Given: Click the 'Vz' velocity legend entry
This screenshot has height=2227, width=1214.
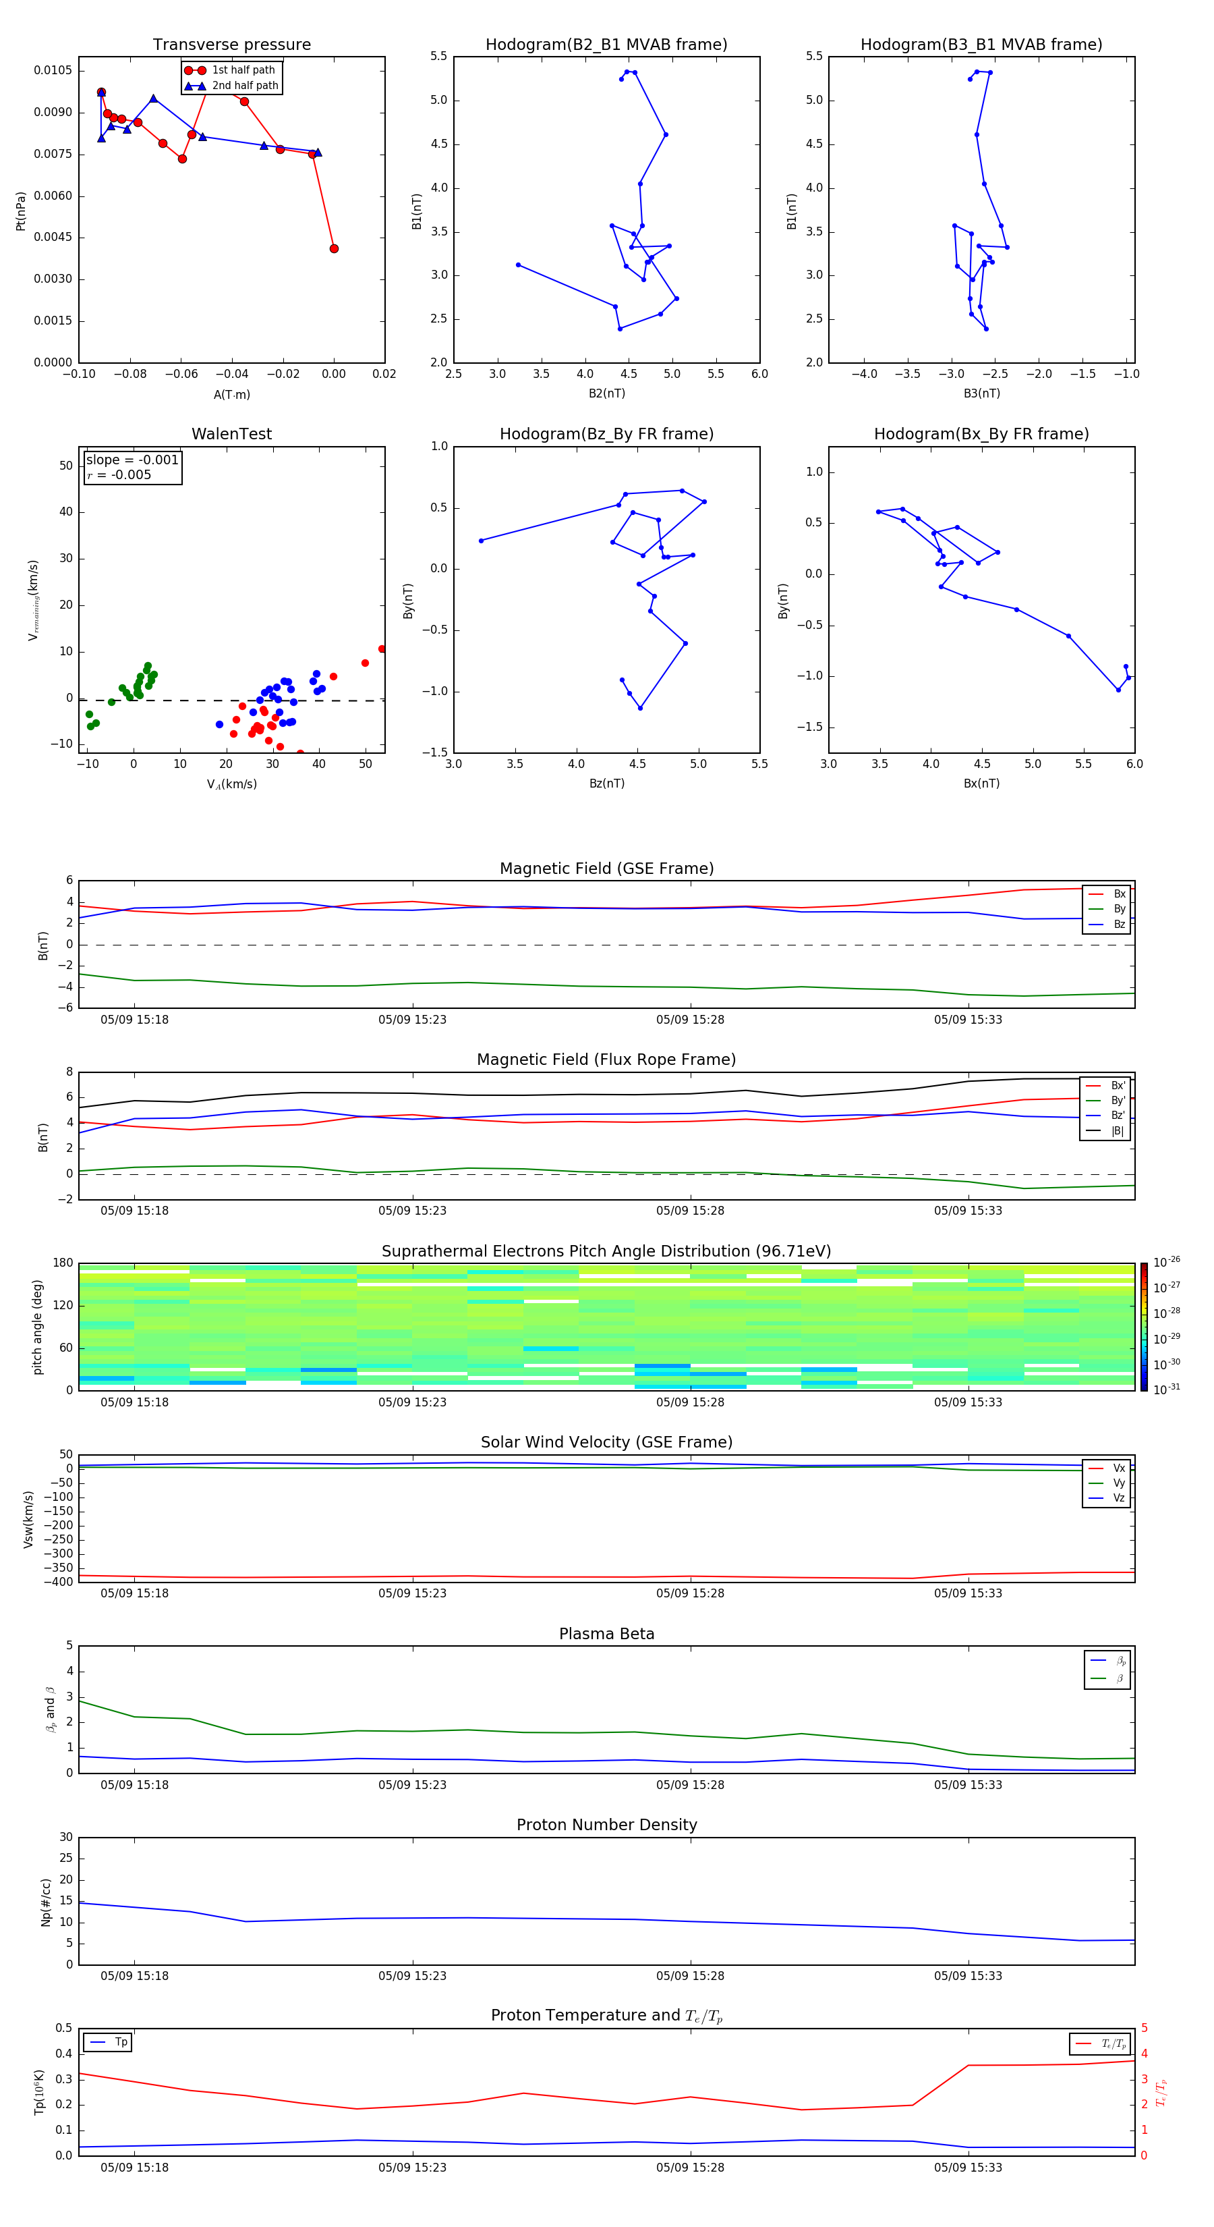Looking at the screenshot, I should pyautogui.click(x=1107, y=1498).
